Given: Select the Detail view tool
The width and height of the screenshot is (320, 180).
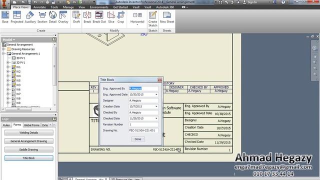Looking at the screenshot, I should point(52,17).
